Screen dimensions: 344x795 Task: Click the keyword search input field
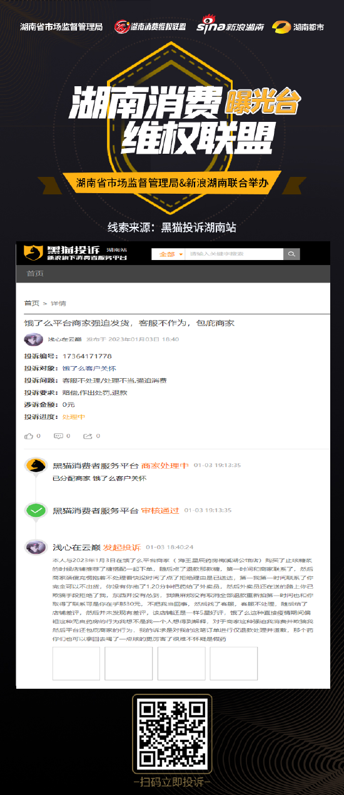pyautogui.click(x=235, y=254)
